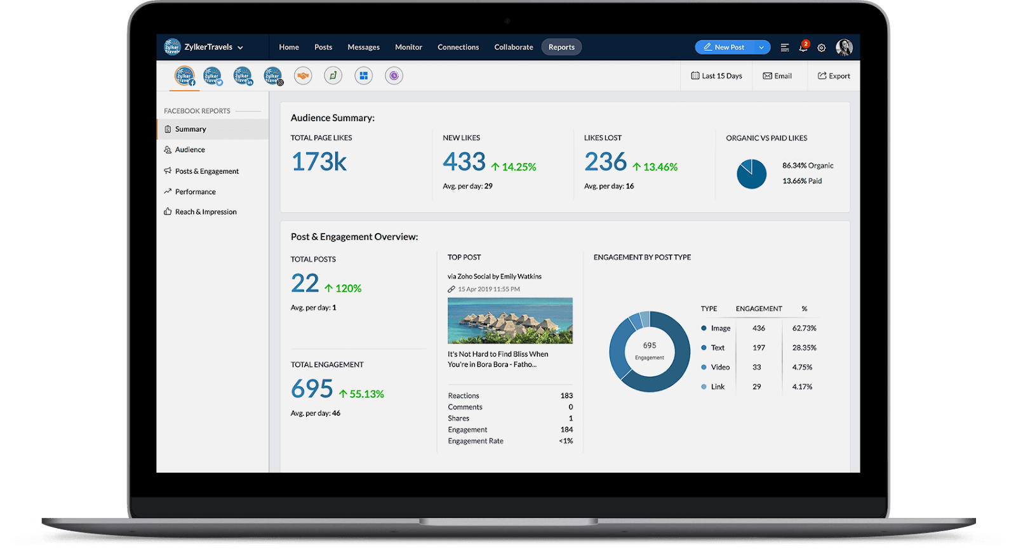Open the notifications bell icon
Image resolution: width=1016 pixels, height=549 pixels.
click(803, 47)
